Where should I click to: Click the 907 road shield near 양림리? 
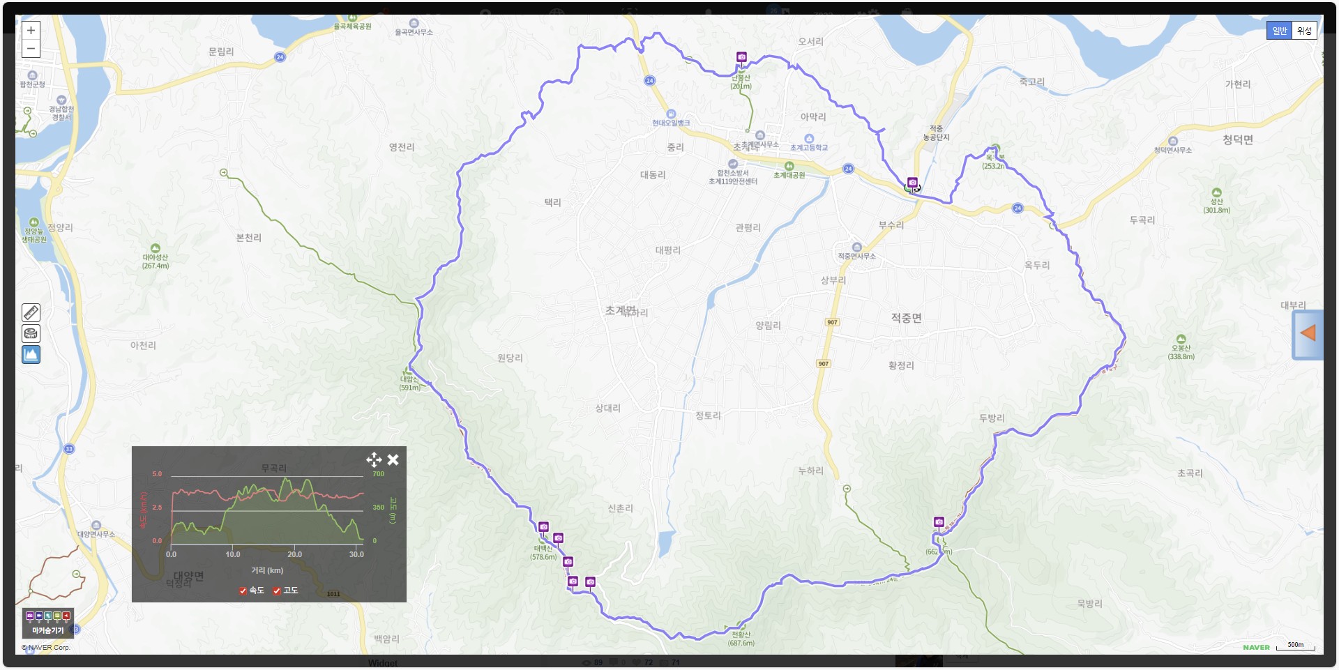(832, 322)
